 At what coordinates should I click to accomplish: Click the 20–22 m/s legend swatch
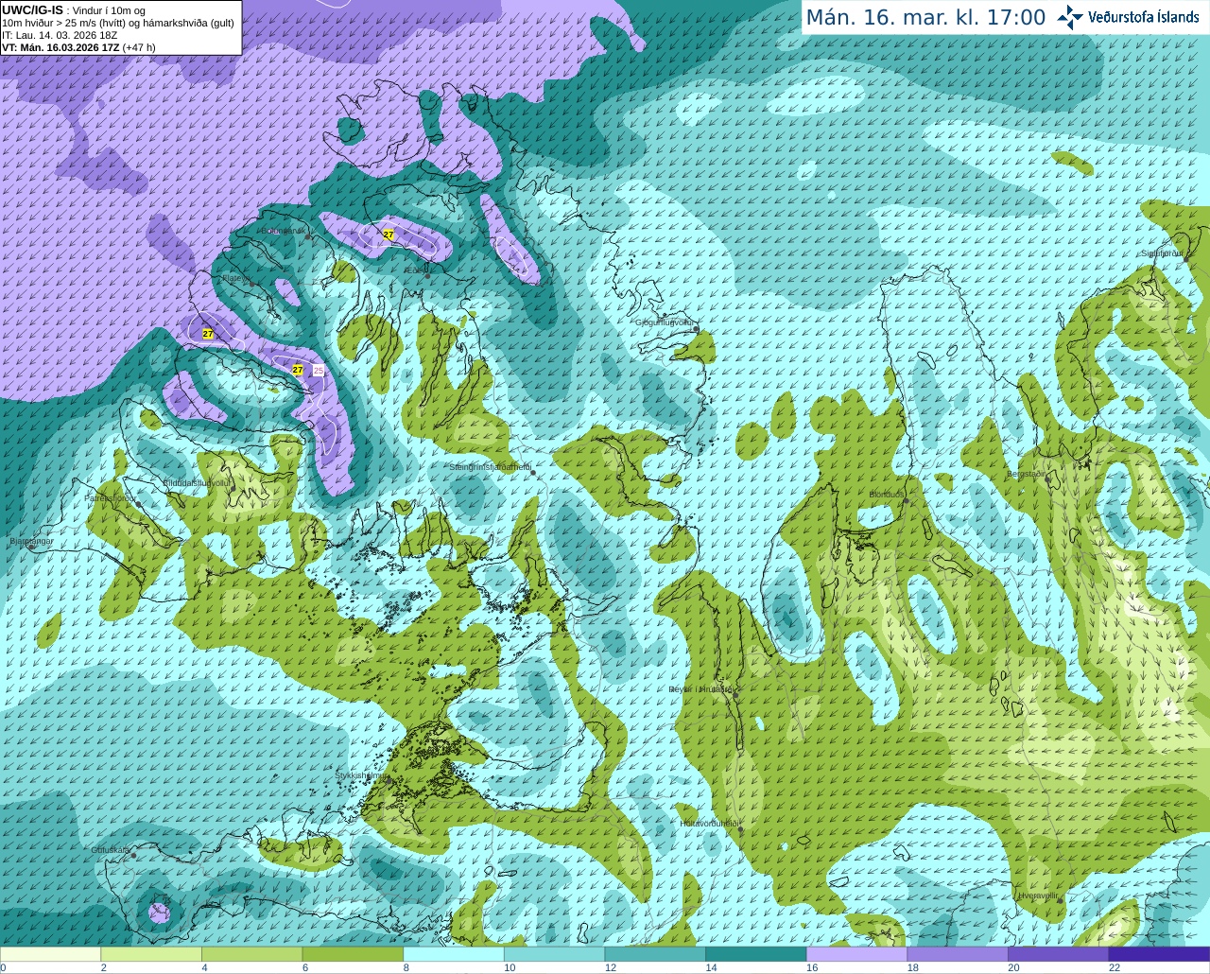(x=1059, y=954)
